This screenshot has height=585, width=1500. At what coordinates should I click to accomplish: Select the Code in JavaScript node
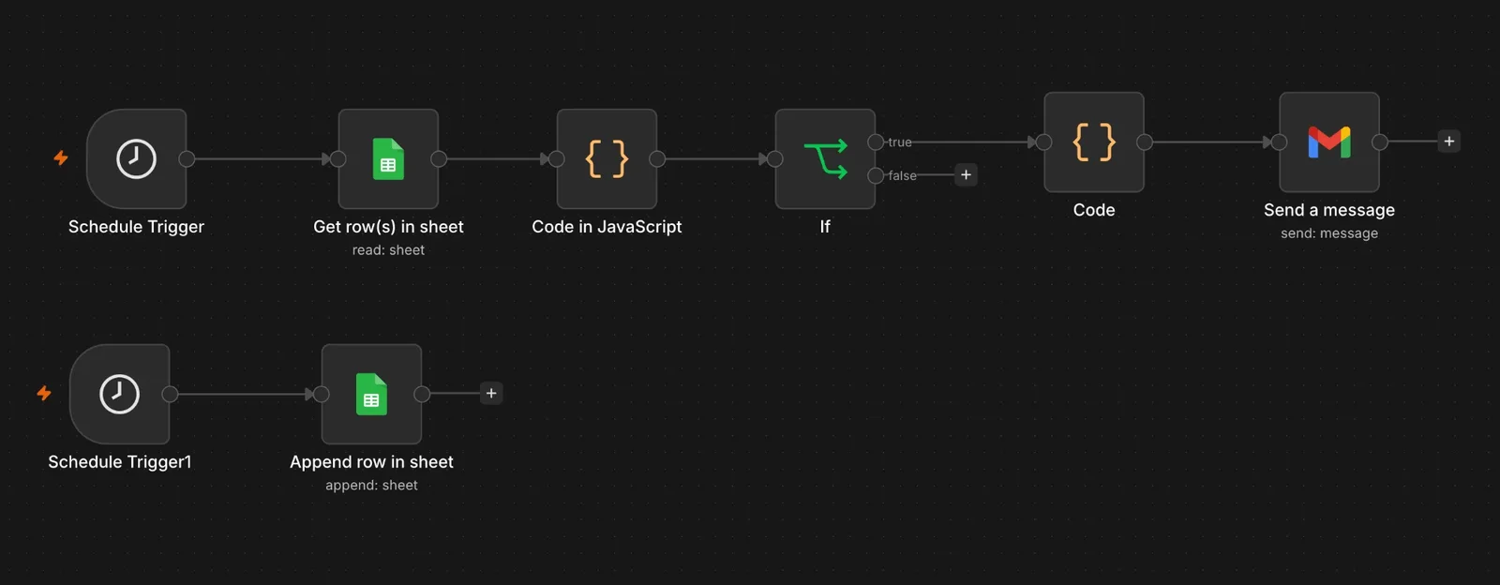click(607, 158)
